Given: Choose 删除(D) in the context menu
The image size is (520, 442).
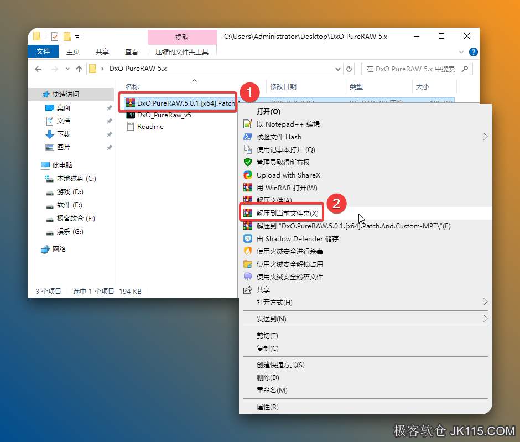Looking at the screenshot, I should coord(366,378).
